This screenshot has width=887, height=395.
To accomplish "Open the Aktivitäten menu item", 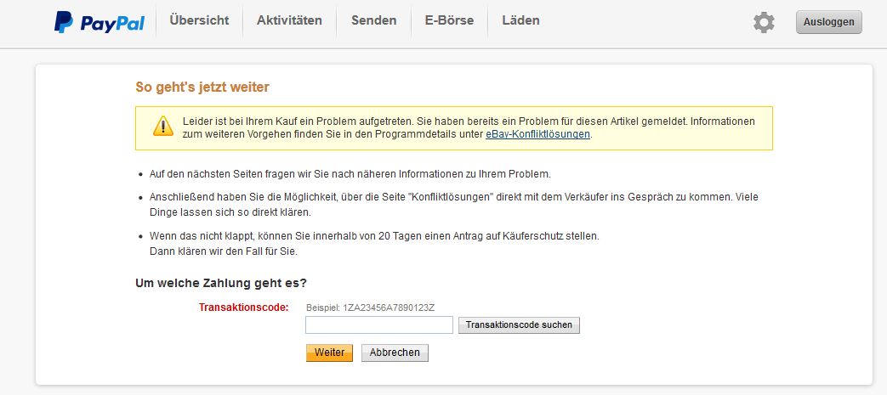I will (x=289, y=20).
